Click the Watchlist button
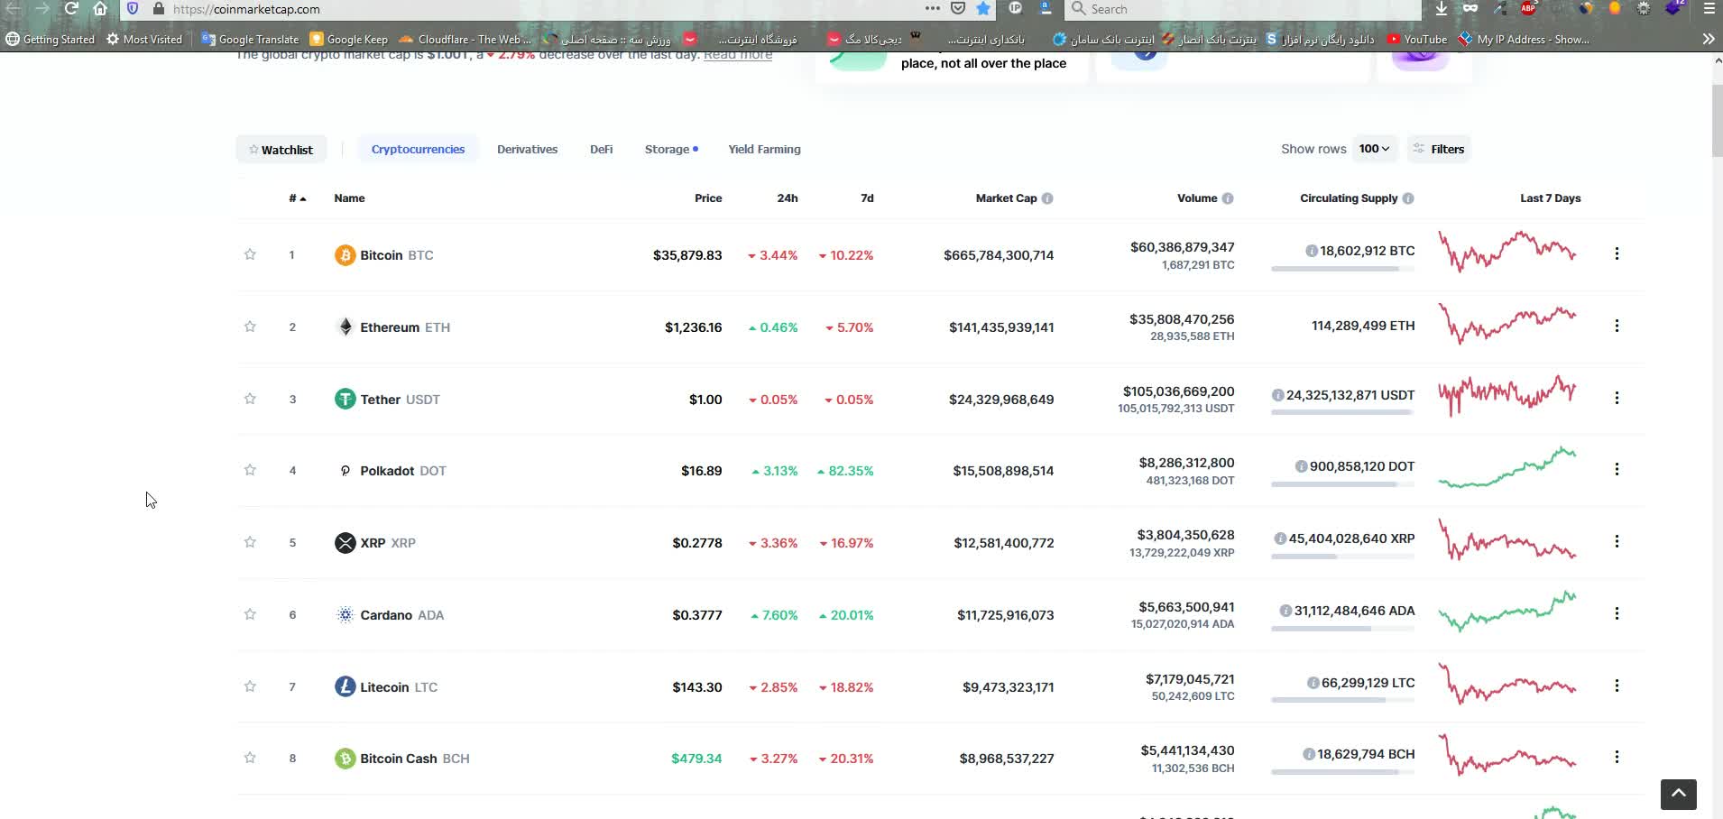The height and width of the screenshot is (819, 1723). pos(281,150)
